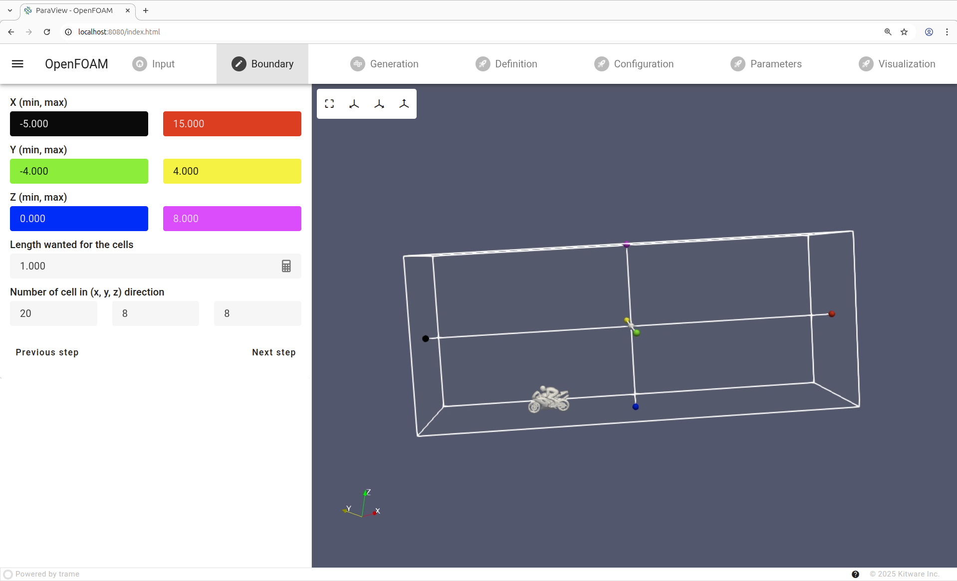Open the Generation step tab

coord(384,64)
